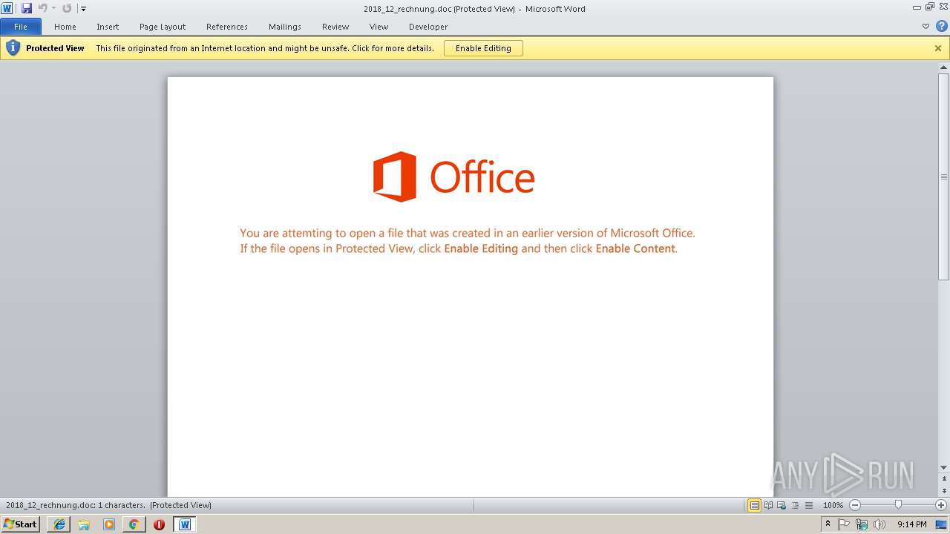Click the Protected View shield info icon
Viewport: 950px width, 534px height.
click(13, 48)
